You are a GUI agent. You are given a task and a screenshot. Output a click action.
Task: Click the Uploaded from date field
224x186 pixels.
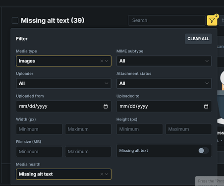coord(63,106)
